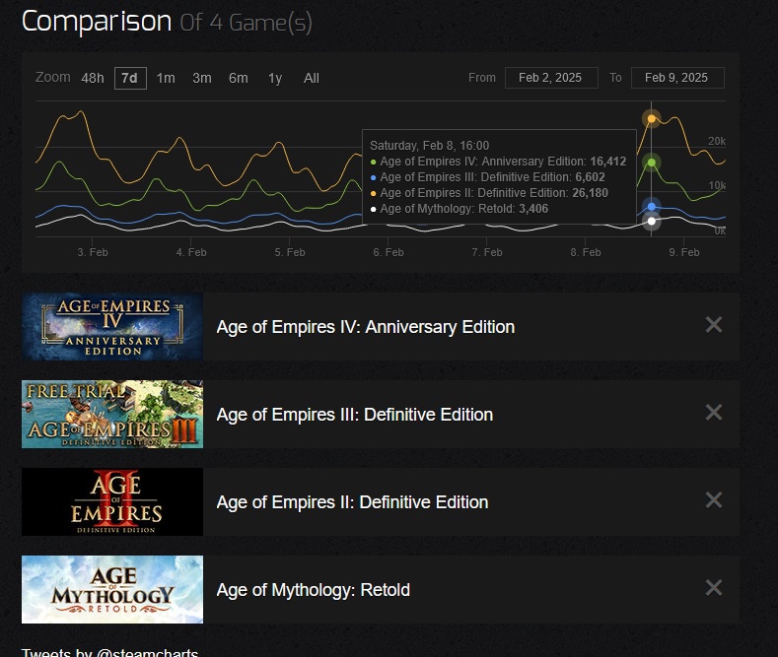This screenshot has height=657, width=778.
Task: Set chart zoom to 48h
Action: pos(93,78)
